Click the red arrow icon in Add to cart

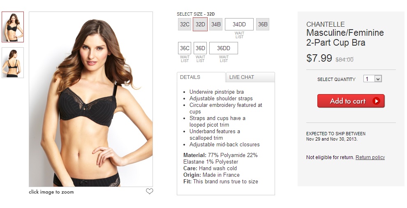[x=376, y=101]
